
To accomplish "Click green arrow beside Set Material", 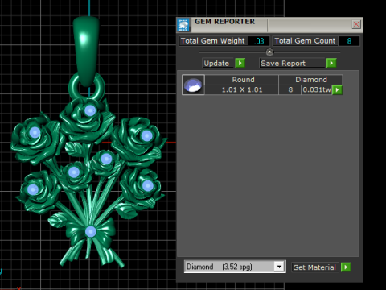I will click(346, 267).
